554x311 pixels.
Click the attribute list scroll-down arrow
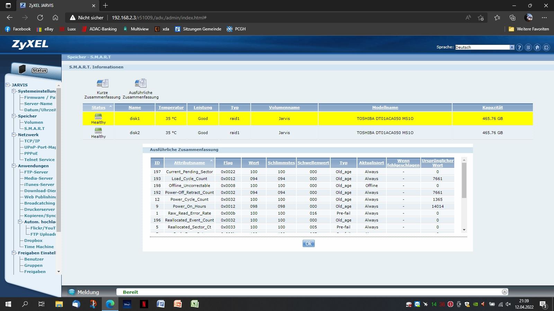(464, 230)
